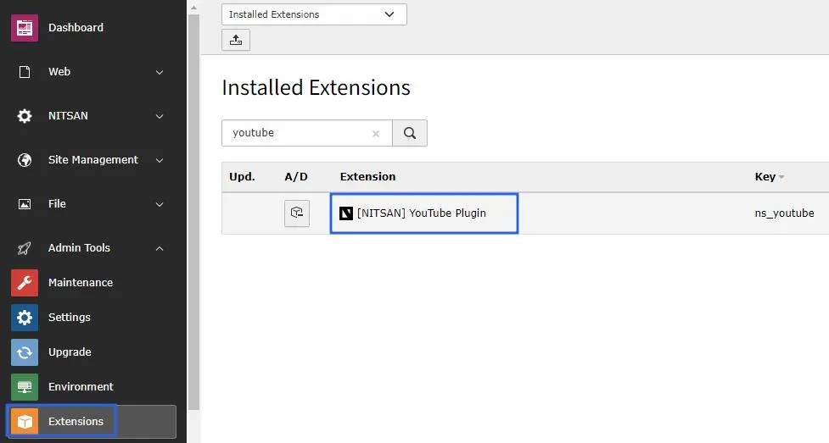Click the Installed Extensions heading
The height and width of the screenshot is (443, 829).
316,87
